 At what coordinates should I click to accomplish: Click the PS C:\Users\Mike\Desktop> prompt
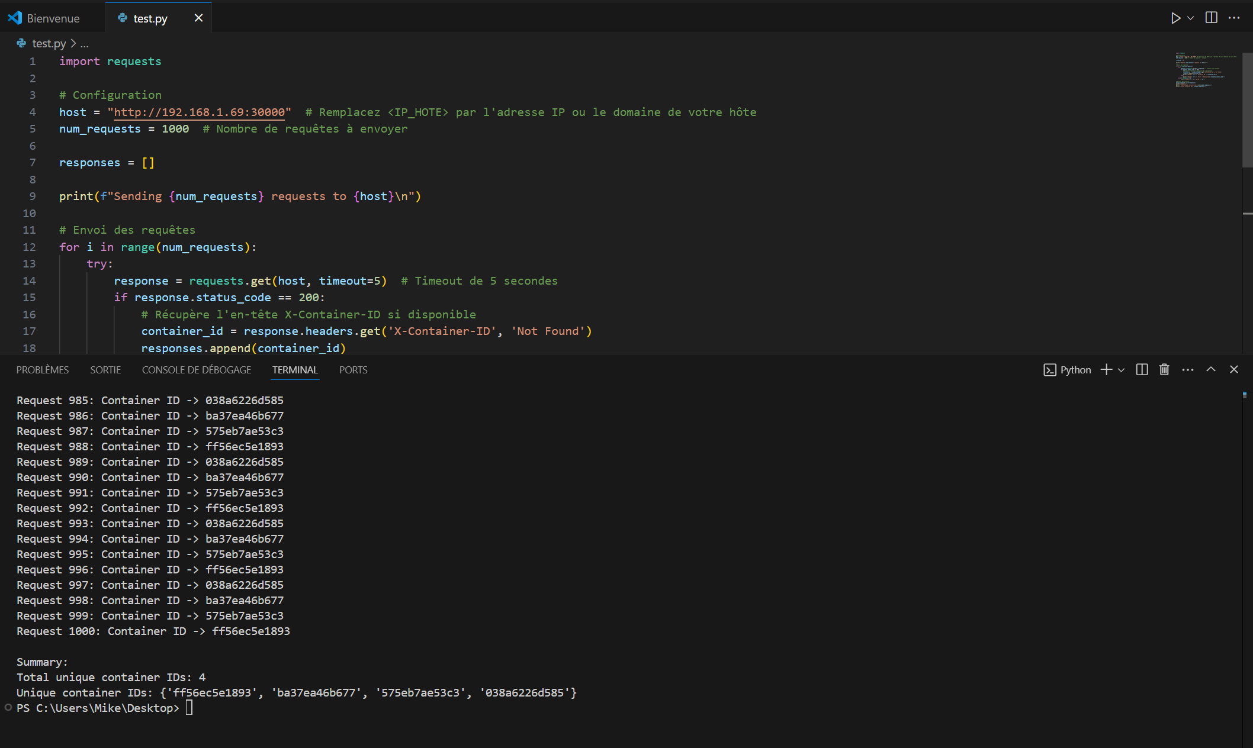coord(98,708)
